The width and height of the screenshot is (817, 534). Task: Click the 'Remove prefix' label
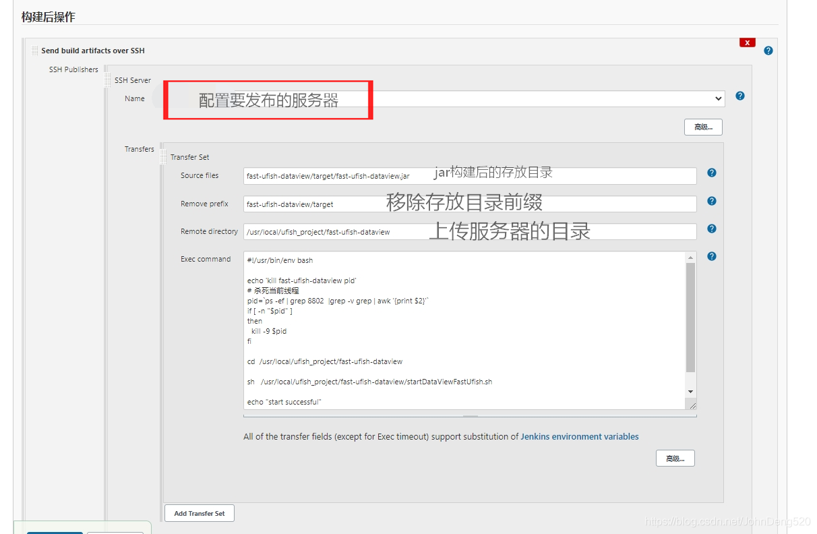[x=204, y=204]
